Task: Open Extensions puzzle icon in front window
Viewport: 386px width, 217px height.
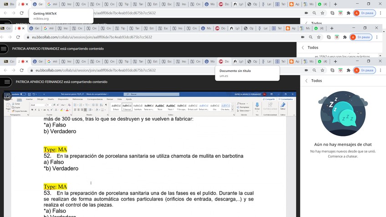Action: [348, 71]
